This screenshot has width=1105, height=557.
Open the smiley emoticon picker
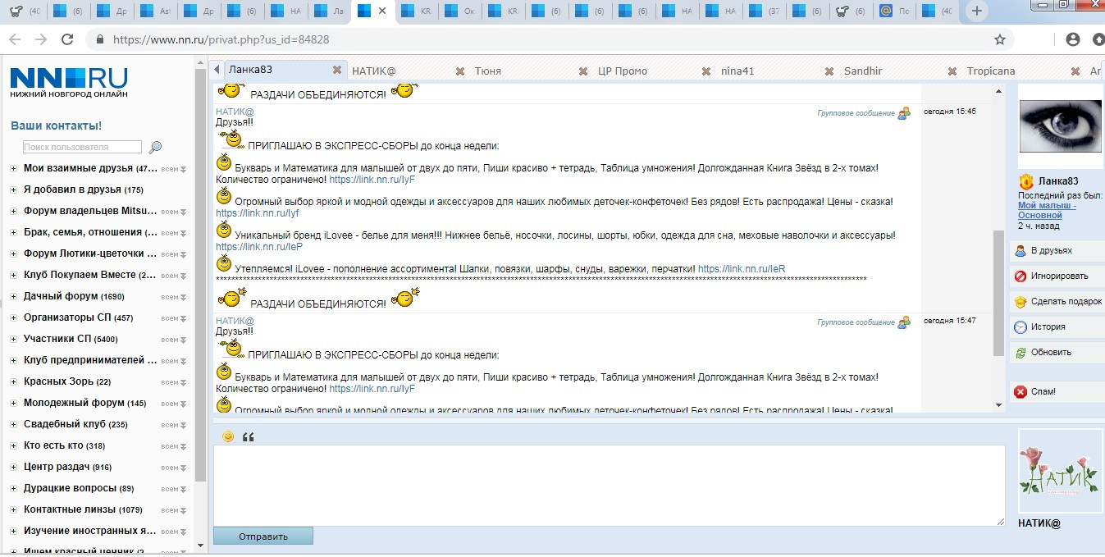(x=228, y=436)
